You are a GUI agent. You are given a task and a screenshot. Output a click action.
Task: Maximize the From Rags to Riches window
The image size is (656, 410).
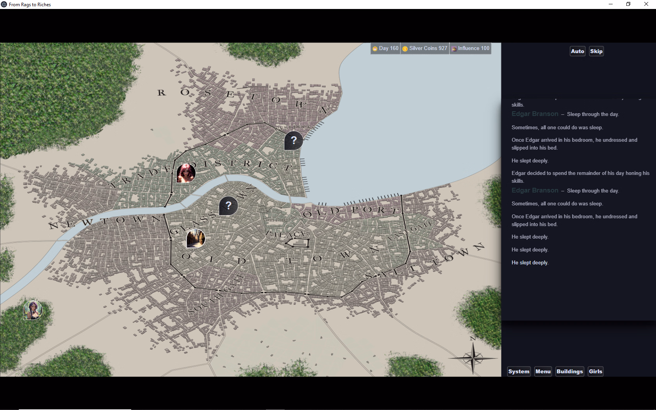[628, 4]
